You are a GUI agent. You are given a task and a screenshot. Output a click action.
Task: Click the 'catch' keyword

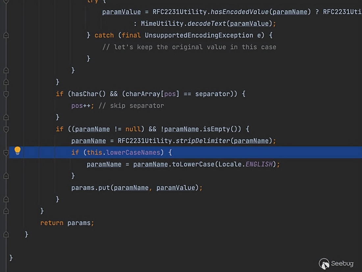point(104,35)
